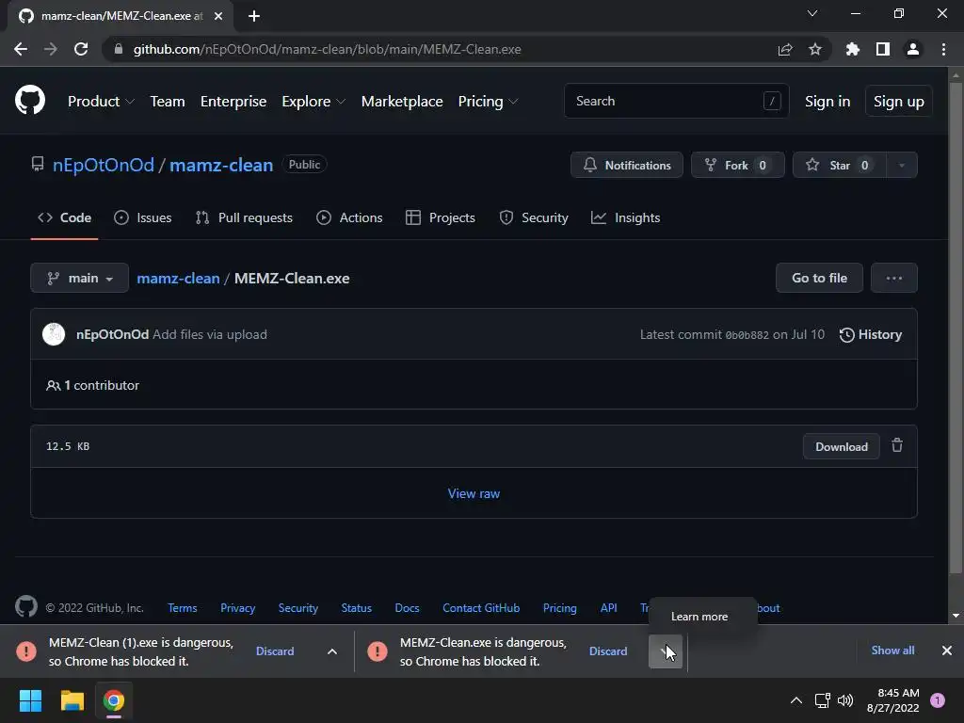This screenshot has height=723, width=964.
Task: Click Chrome icon in taskbar
Action: point(114,700)
